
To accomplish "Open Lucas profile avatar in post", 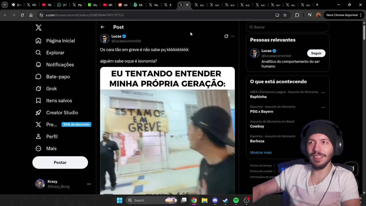I will pos(105,38).
